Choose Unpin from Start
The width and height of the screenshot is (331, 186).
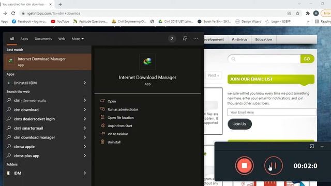pos(119,126)
